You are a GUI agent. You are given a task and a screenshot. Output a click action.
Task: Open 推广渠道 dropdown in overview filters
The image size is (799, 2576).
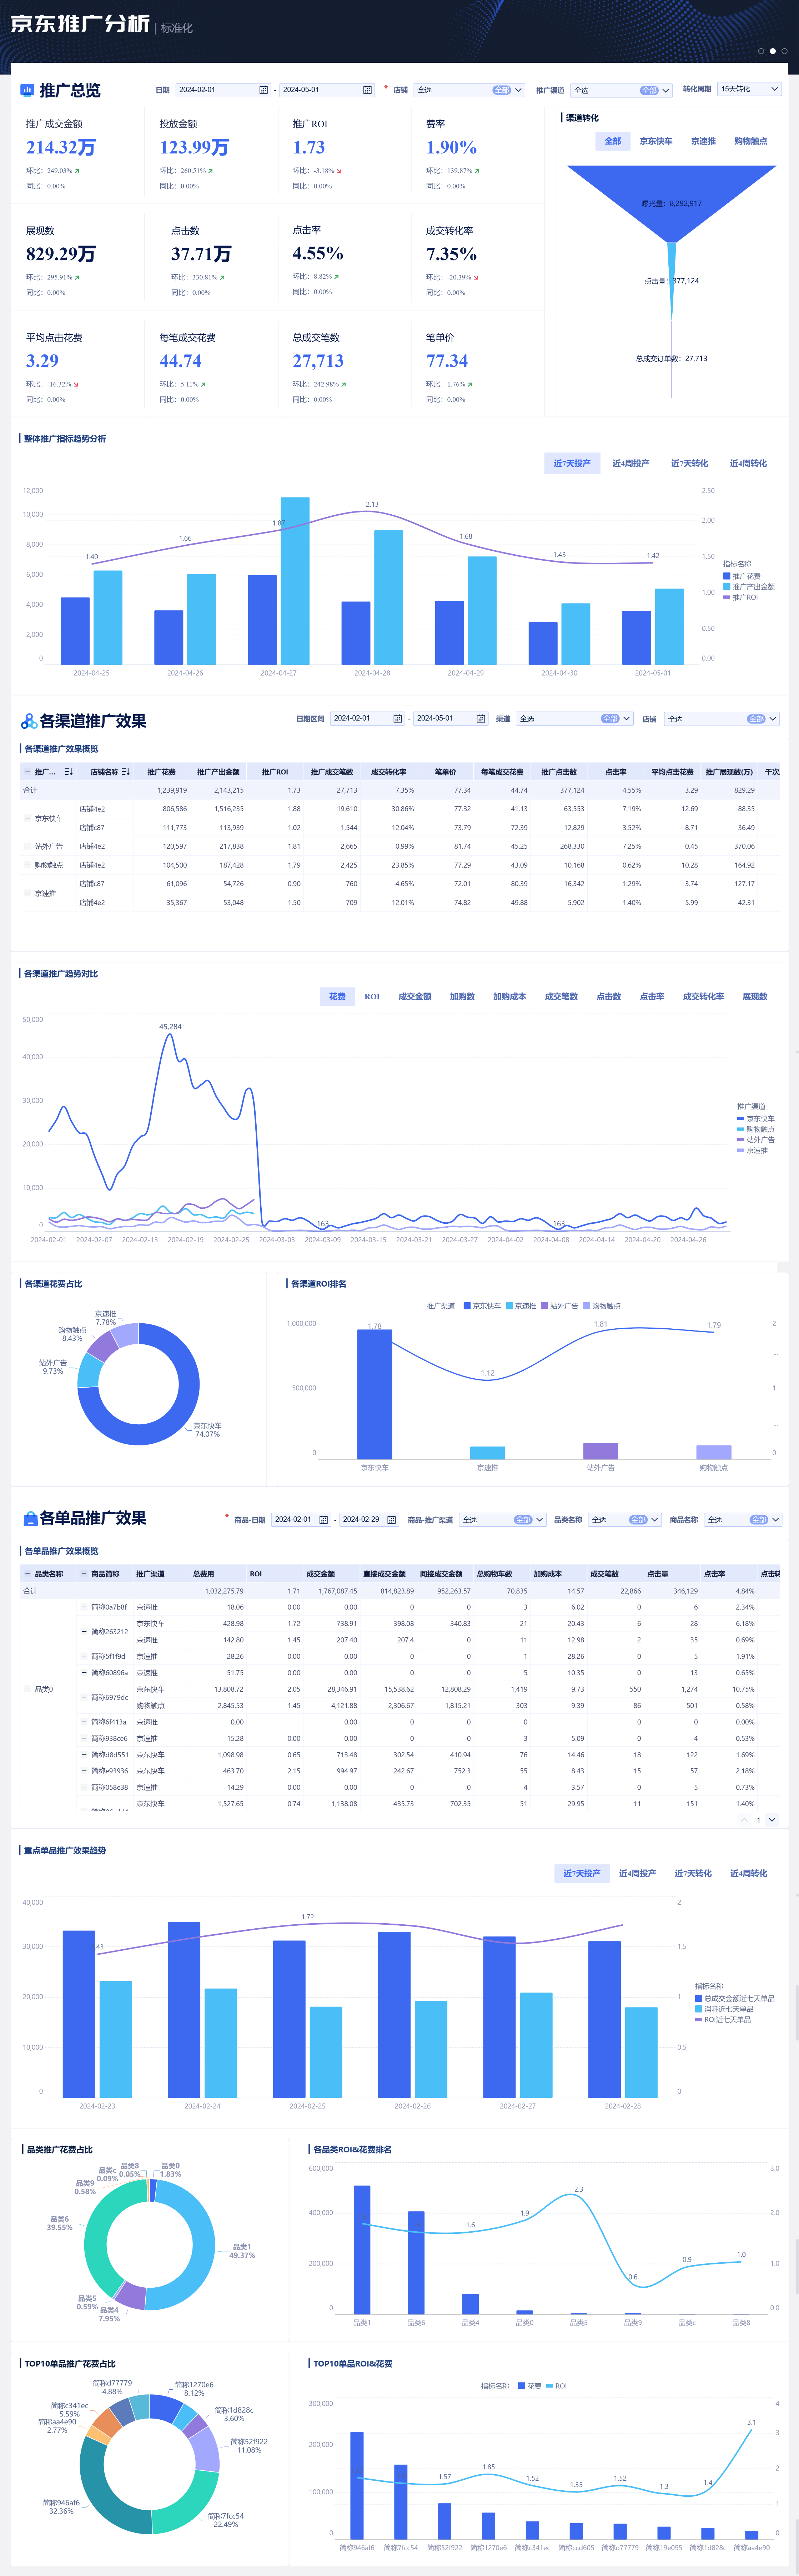621,90
